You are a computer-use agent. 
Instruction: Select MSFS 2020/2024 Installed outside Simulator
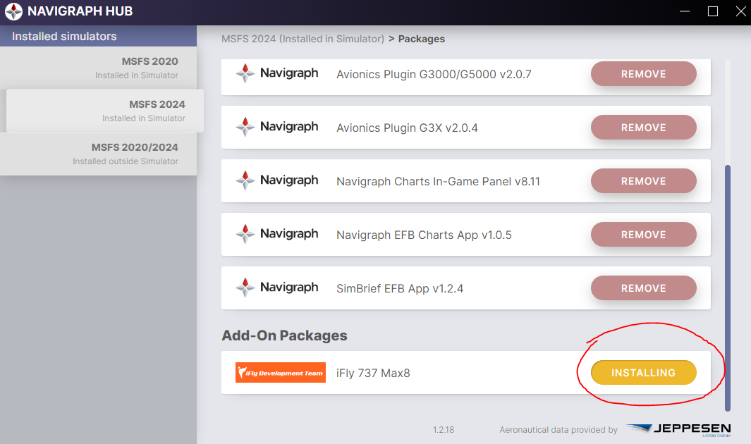click(x=98, y=154)
